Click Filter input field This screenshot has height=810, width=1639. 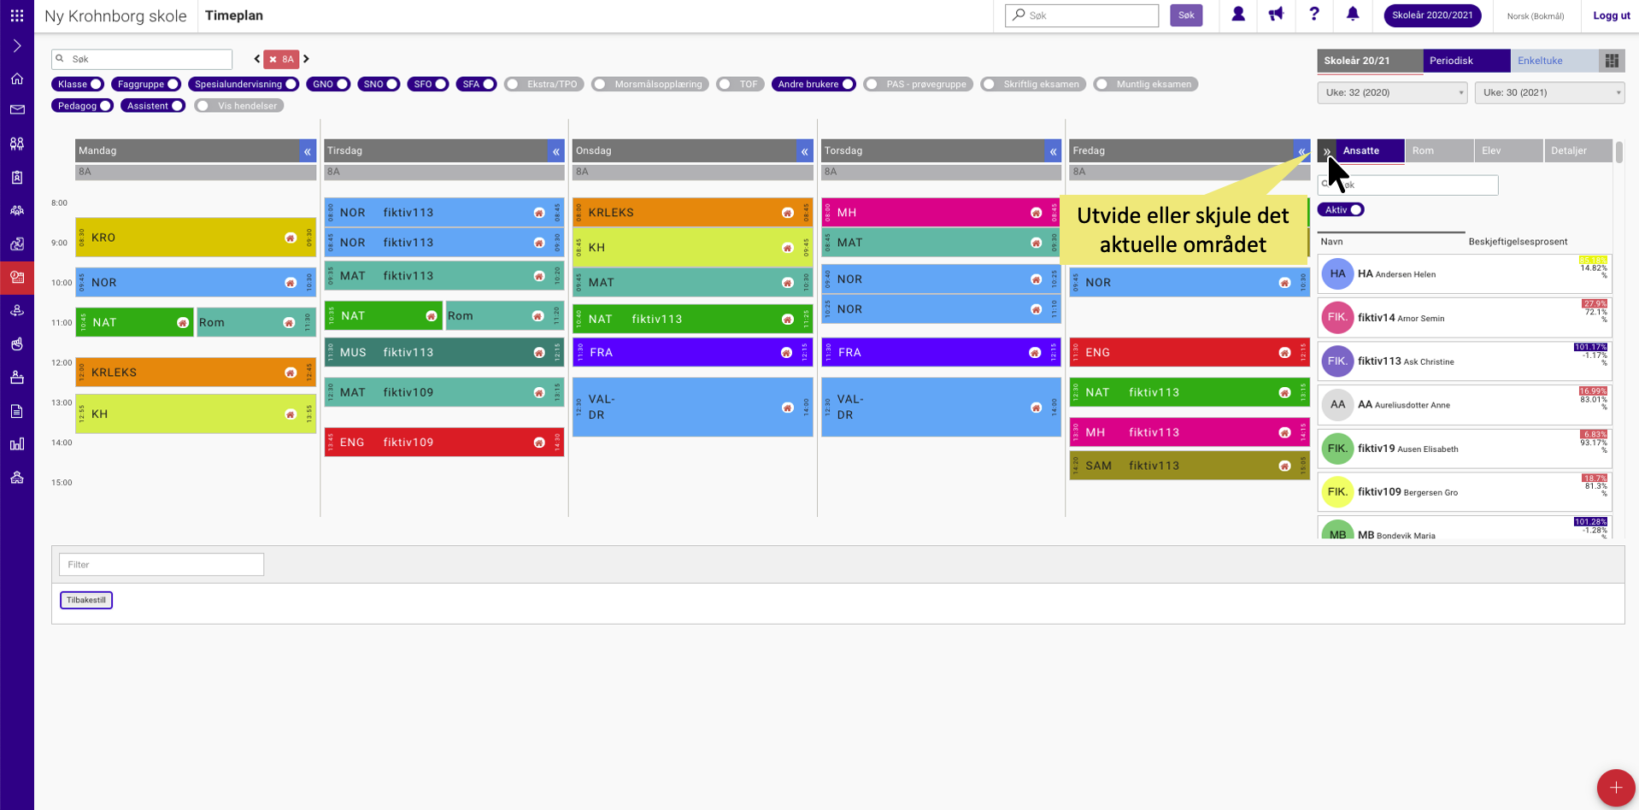click(x=162, y=565)
